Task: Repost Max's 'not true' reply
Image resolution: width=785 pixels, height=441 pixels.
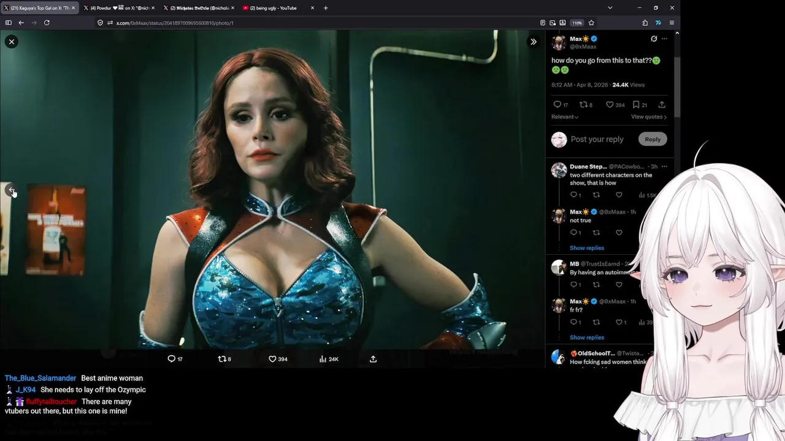Action: pos(596,232)
